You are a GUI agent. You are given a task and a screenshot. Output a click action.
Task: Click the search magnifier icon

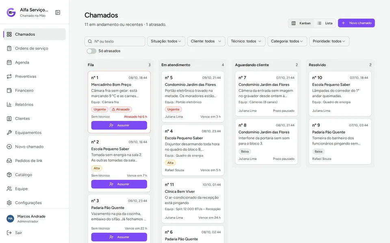[90, 41]
